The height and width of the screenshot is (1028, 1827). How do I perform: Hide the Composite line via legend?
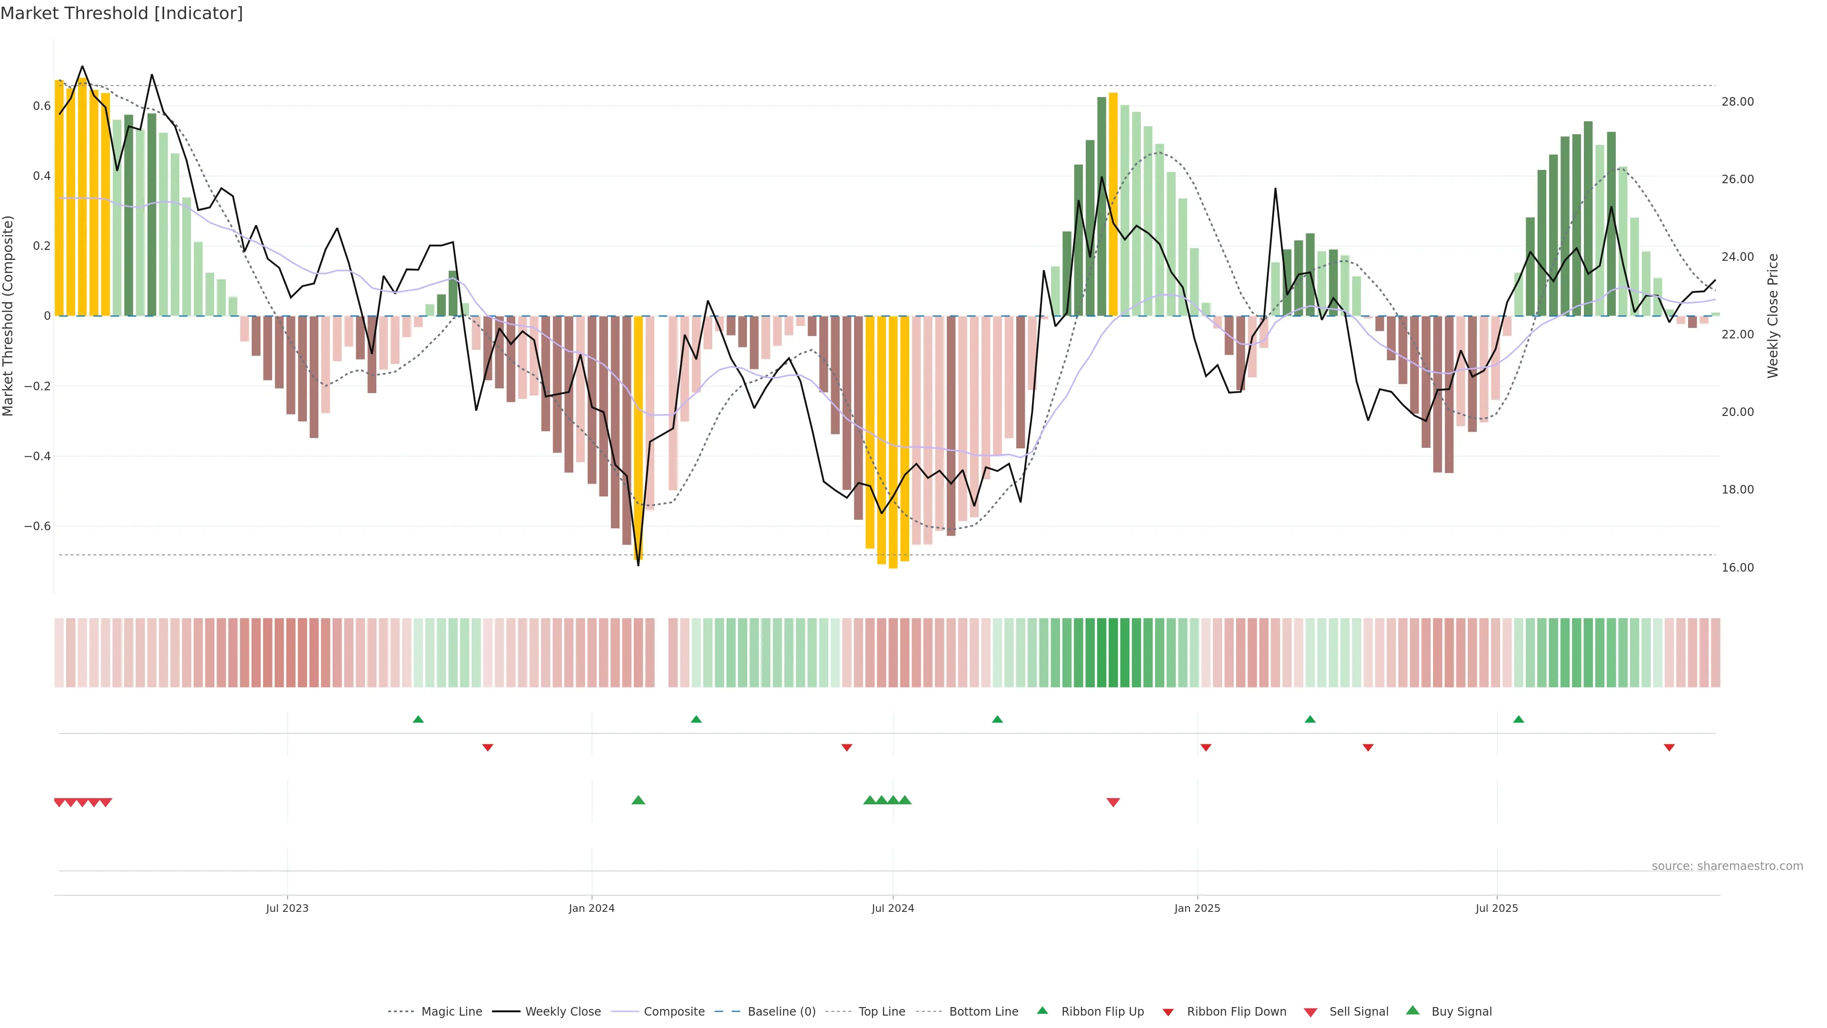click(674, 1012)
